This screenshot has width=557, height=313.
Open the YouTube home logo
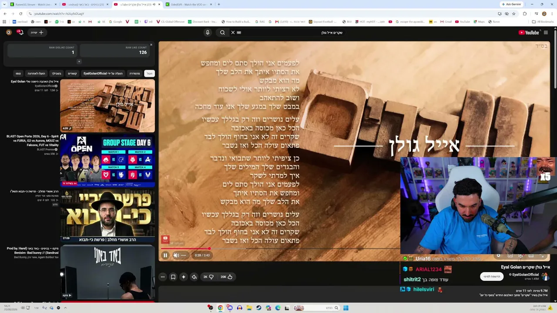click(x=529, y=33)
